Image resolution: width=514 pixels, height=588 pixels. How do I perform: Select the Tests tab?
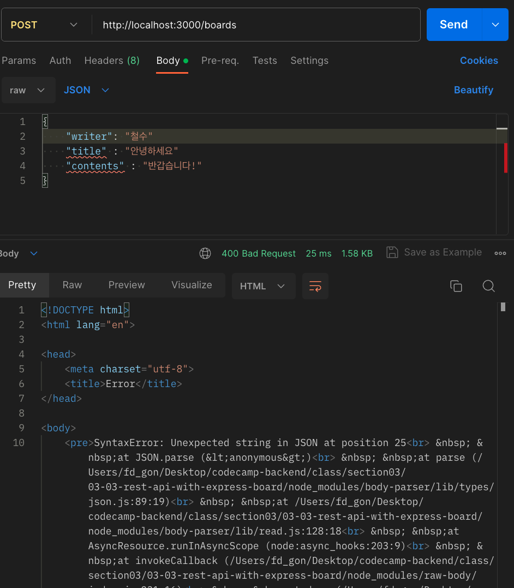(x=265, y=61)
